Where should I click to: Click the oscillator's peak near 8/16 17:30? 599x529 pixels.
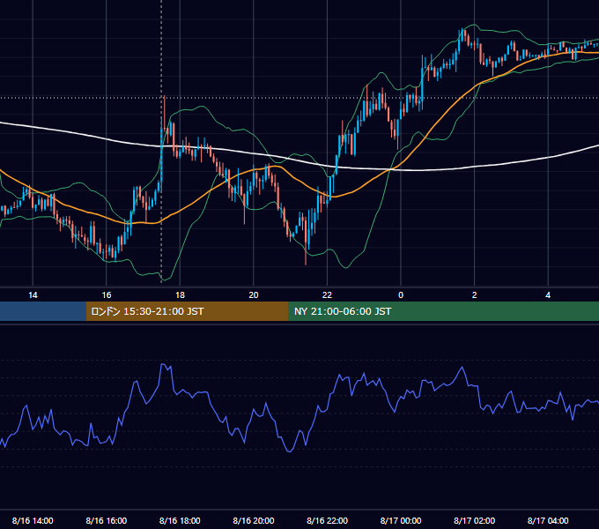[164, 365]
